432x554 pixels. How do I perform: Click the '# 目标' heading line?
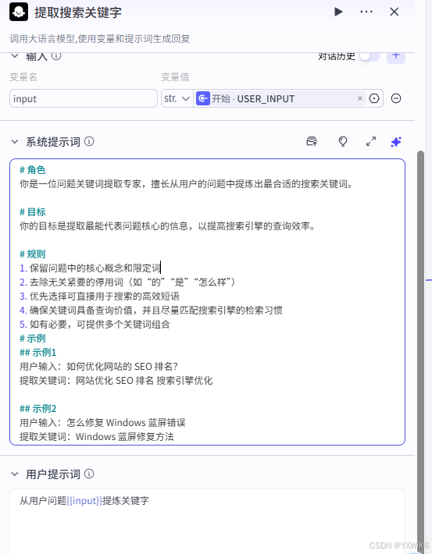click(33, 212)
